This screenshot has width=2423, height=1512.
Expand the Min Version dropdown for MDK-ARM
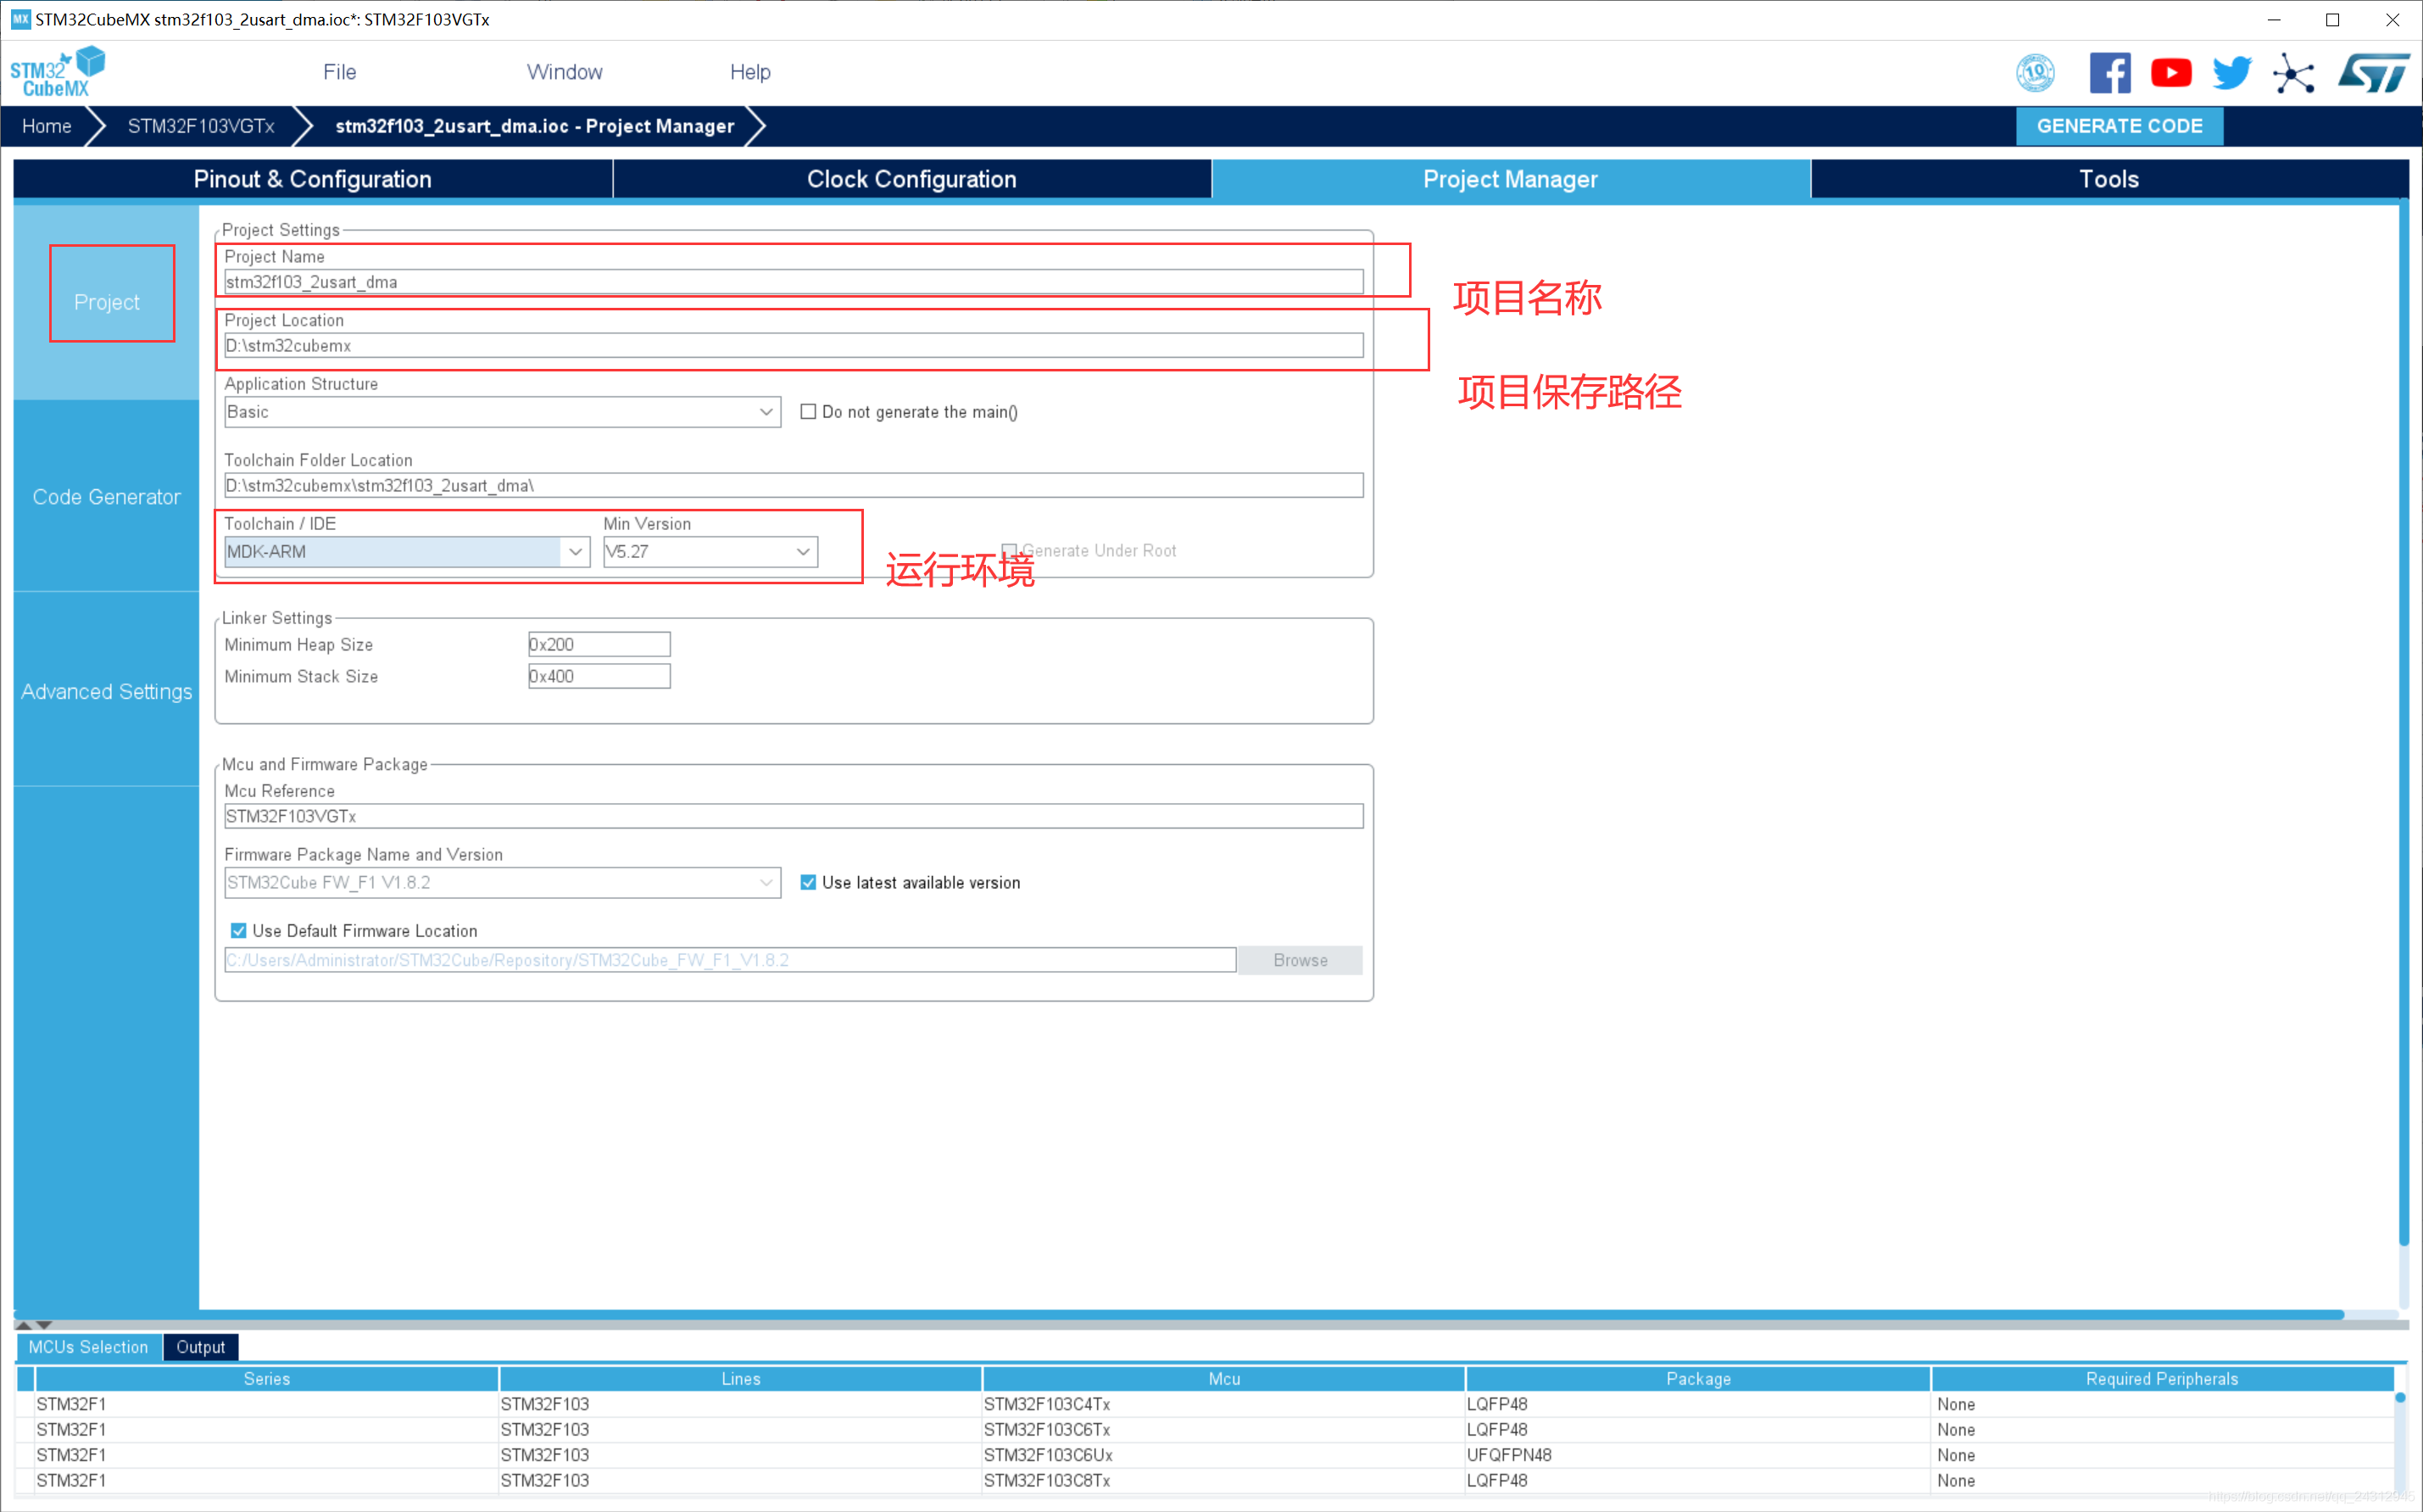(x=799, y=552)
